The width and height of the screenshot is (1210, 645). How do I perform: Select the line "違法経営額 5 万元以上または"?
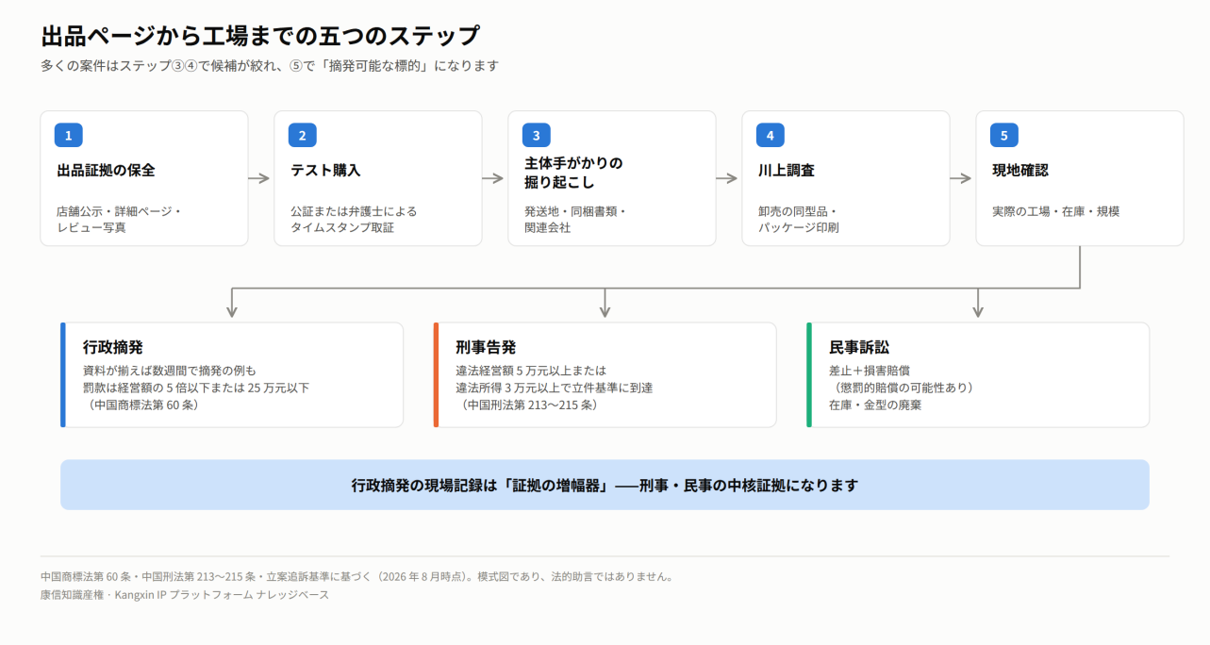[x=531, y=371]
